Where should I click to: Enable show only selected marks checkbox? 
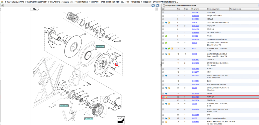point(164,5)
